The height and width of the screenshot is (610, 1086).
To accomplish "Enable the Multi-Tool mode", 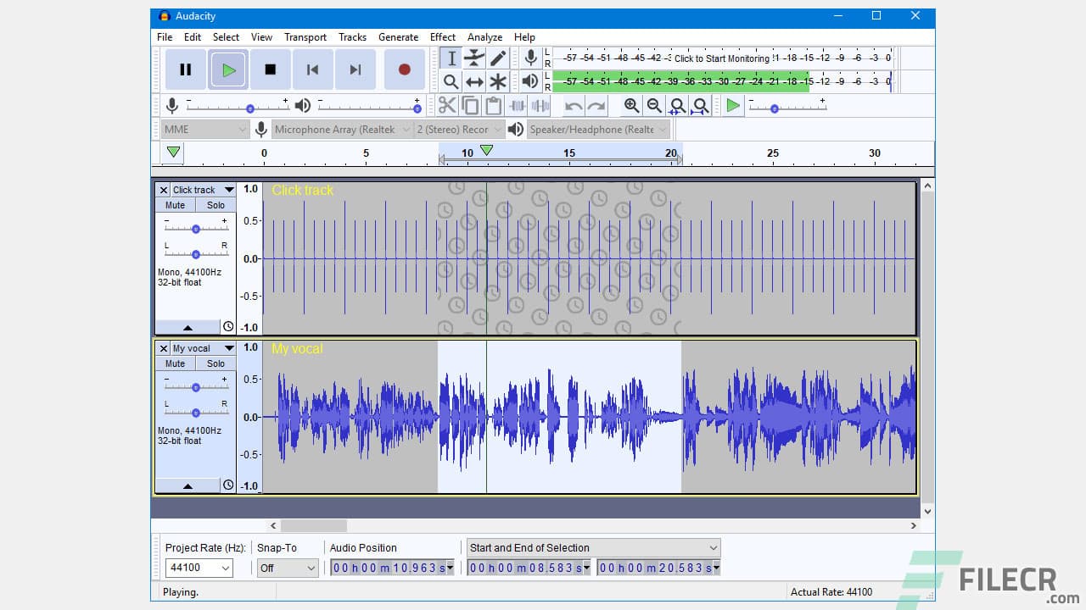I will pyautogui.click(x=498, y=81).
